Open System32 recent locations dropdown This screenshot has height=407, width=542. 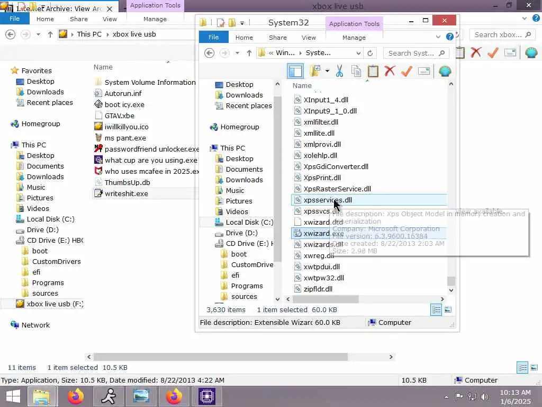(237, 53)
